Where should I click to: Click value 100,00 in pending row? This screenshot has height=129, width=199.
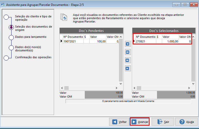[98, 41]
